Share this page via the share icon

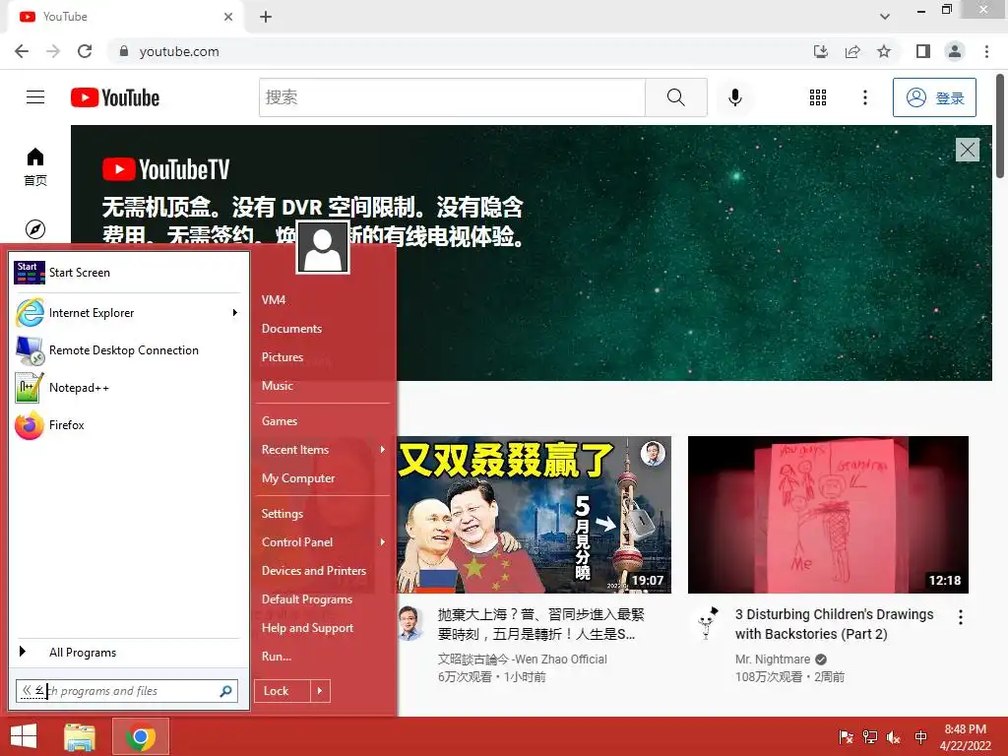pos(852,51)
